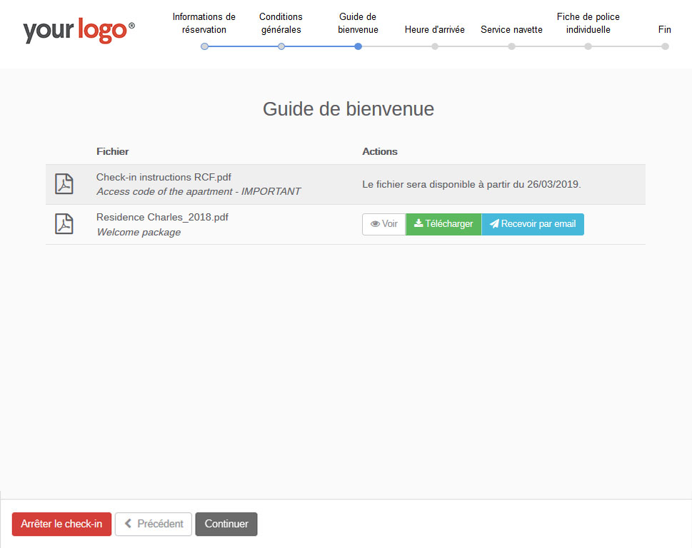This screenshot has height=548, width=692.
Task: Click the 'your logo' brand image
Action: (79, 31)
